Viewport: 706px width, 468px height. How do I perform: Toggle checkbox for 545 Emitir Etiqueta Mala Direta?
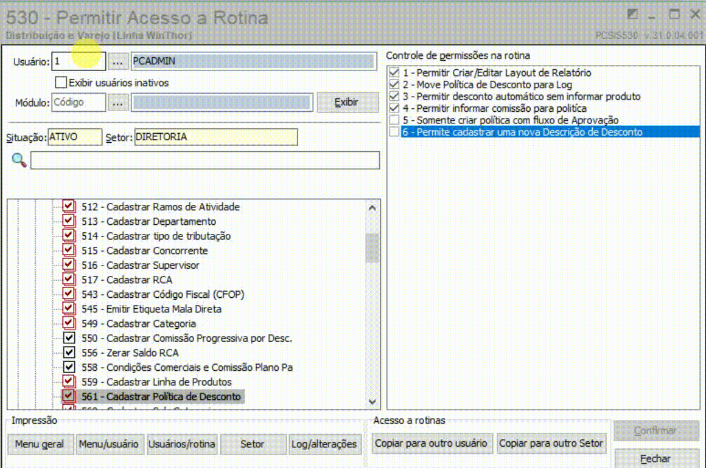(68, 308)
